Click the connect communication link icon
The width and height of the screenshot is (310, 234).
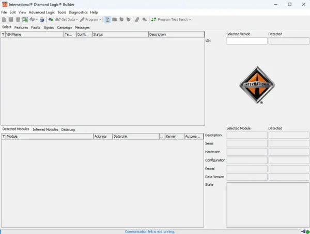(x=51, y=20)
